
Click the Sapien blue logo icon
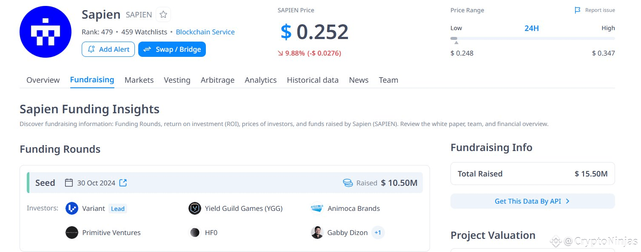[45, 32]
